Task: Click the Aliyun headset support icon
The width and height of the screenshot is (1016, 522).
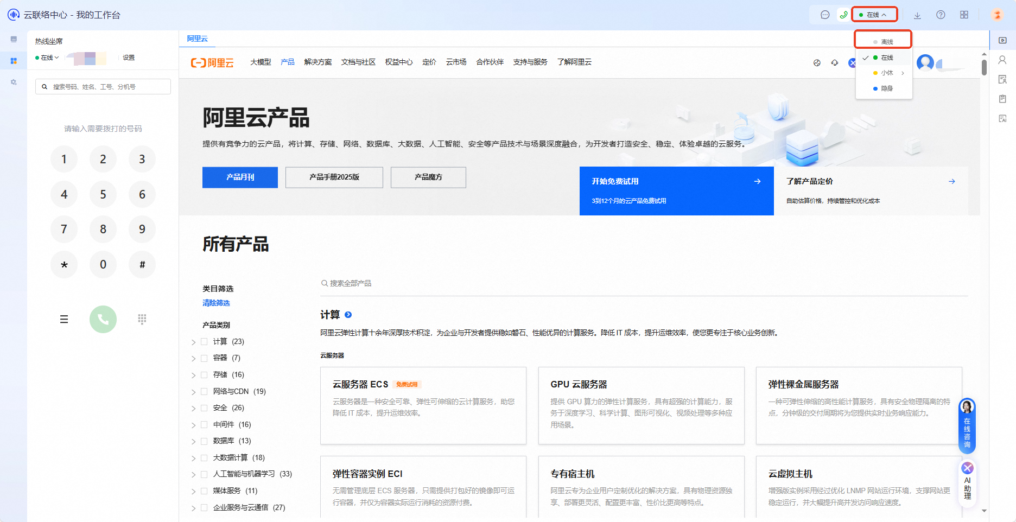Action: (835, 63)
